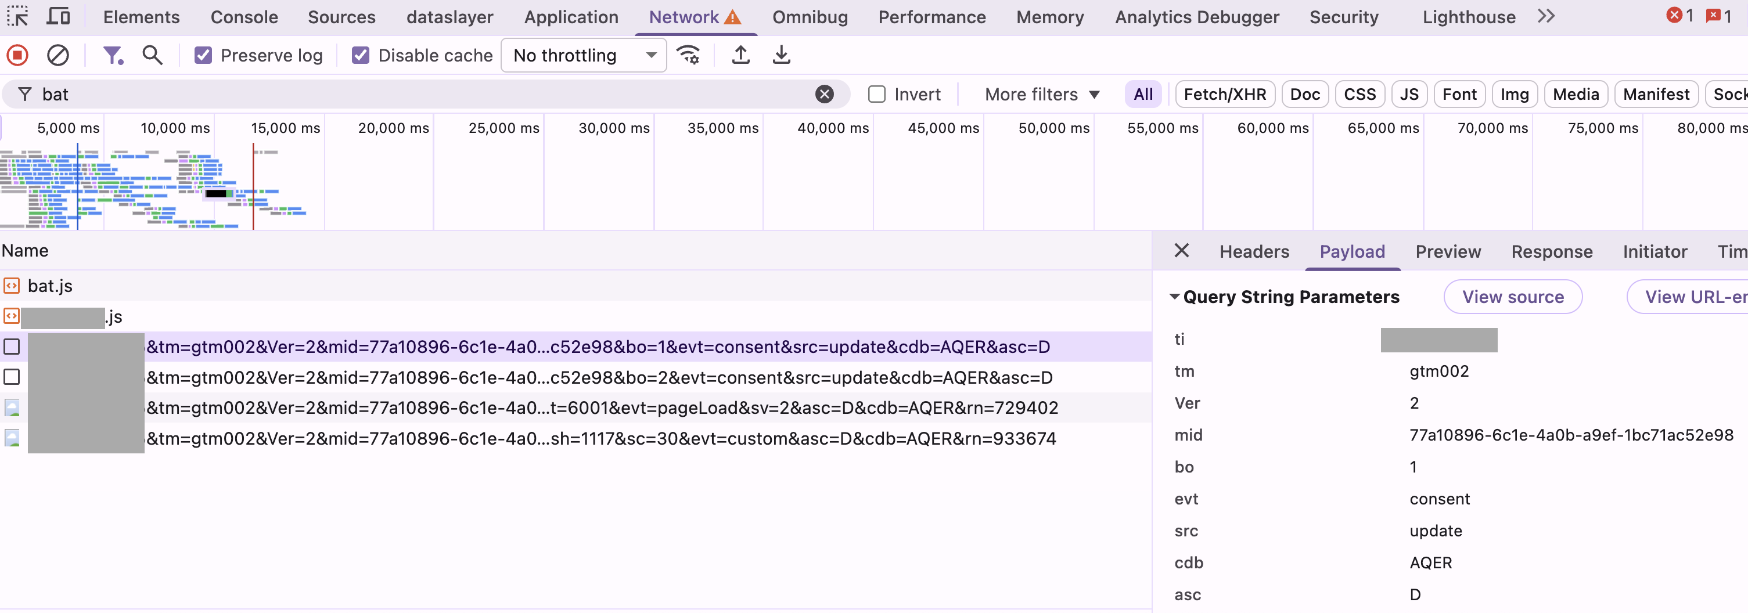This screenshot has width=1748, height=613.
Task: Clear the network log
Action: coord(57,55)
